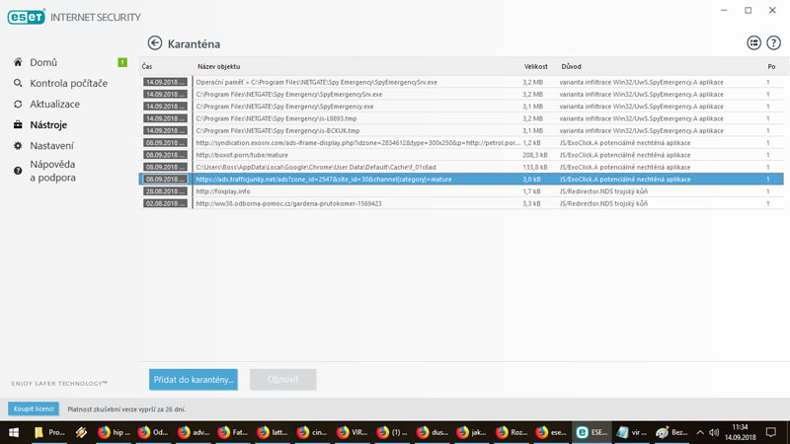Switch to the Firefox hip... taskbar window
The height and width of the screenshot is (444, 790).
pyautogui.click(x=114, y=432)
